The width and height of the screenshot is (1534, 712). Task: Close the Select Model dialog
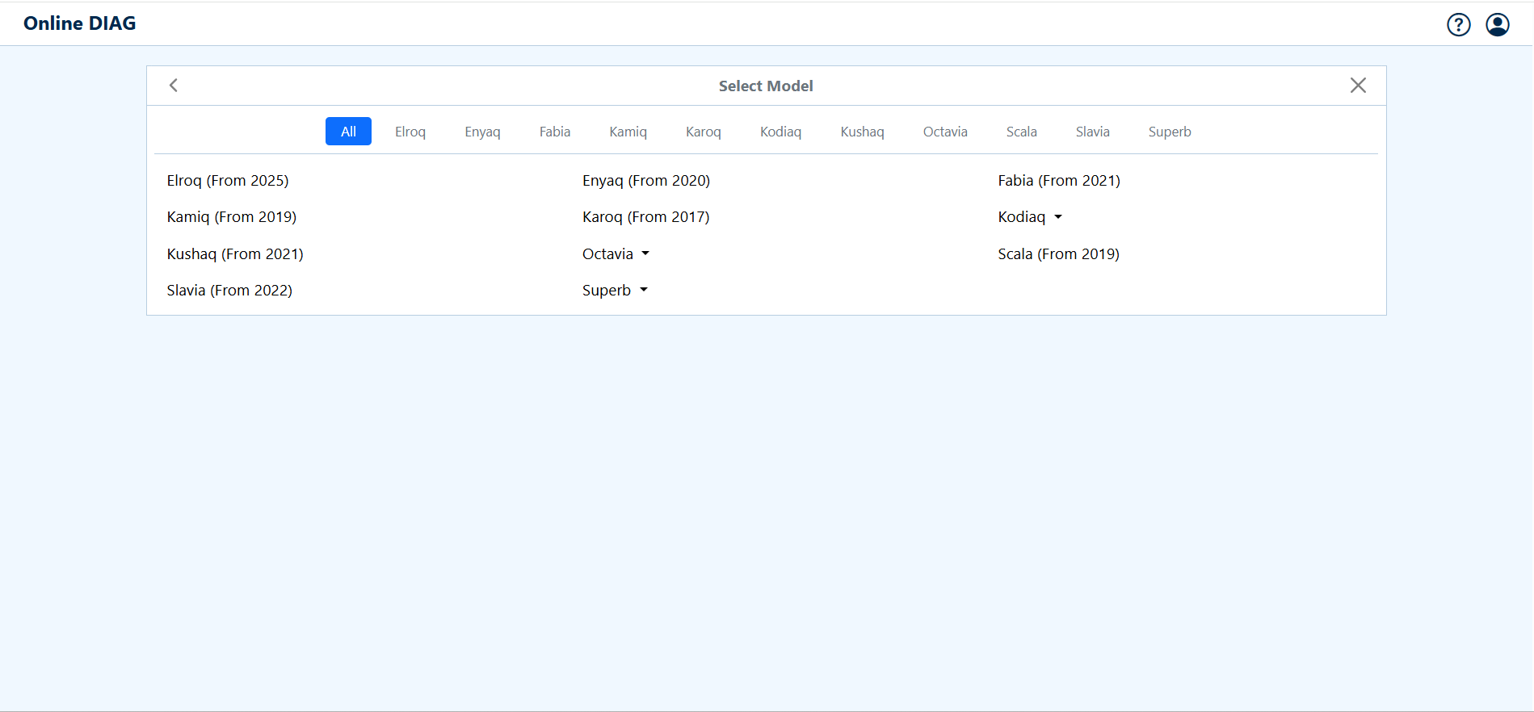click(1357, 86)
